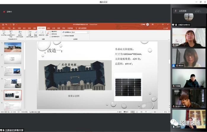Viewport: 207px width, 132px height.
Task: Select slide 4 thumbnail in slide panel
Action: [12, 83]
